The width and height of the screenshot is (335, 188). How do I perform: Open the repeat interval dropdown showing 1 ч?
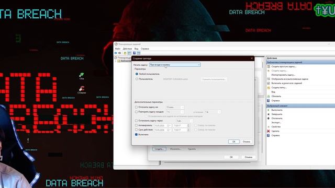pos(175,112)
